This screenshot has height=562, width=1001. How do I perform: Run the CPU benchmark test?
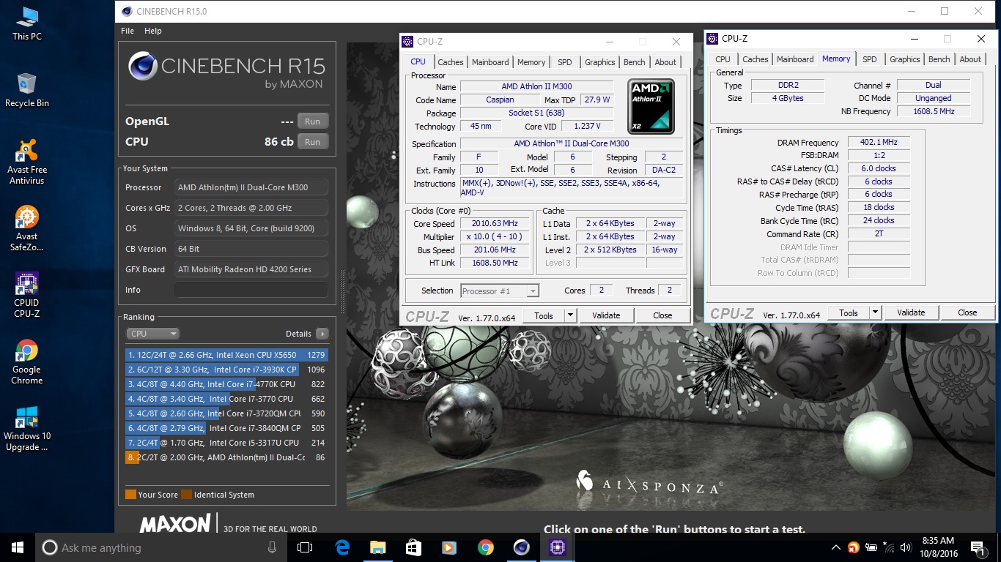pyautogui.click(x=313, y=142)
